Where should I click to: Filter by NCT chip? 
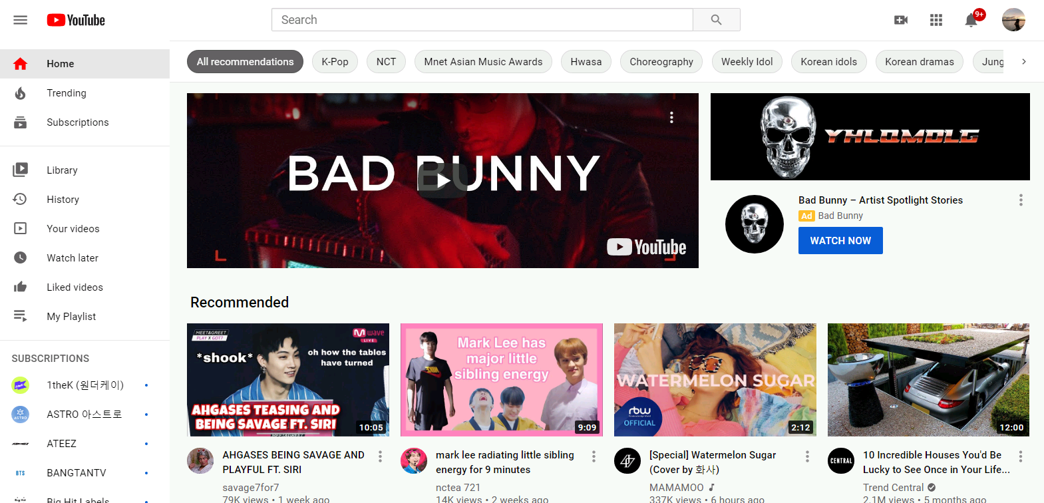[386, 62]
